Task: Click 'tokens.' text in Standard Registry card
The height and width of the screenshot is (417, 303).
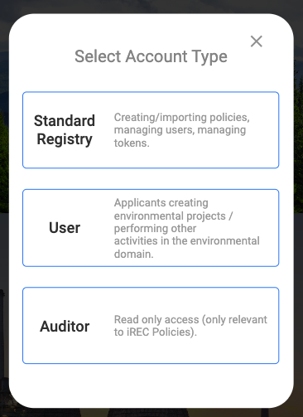Action: (132, 143)
